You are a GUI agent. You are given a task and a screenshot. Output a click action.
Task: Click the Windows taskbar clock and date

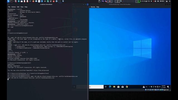pos(164,87)
